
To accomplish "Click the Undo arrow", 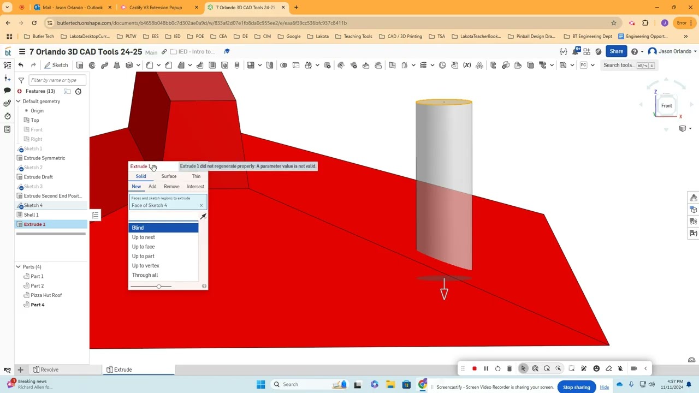I will coord(21,65).
